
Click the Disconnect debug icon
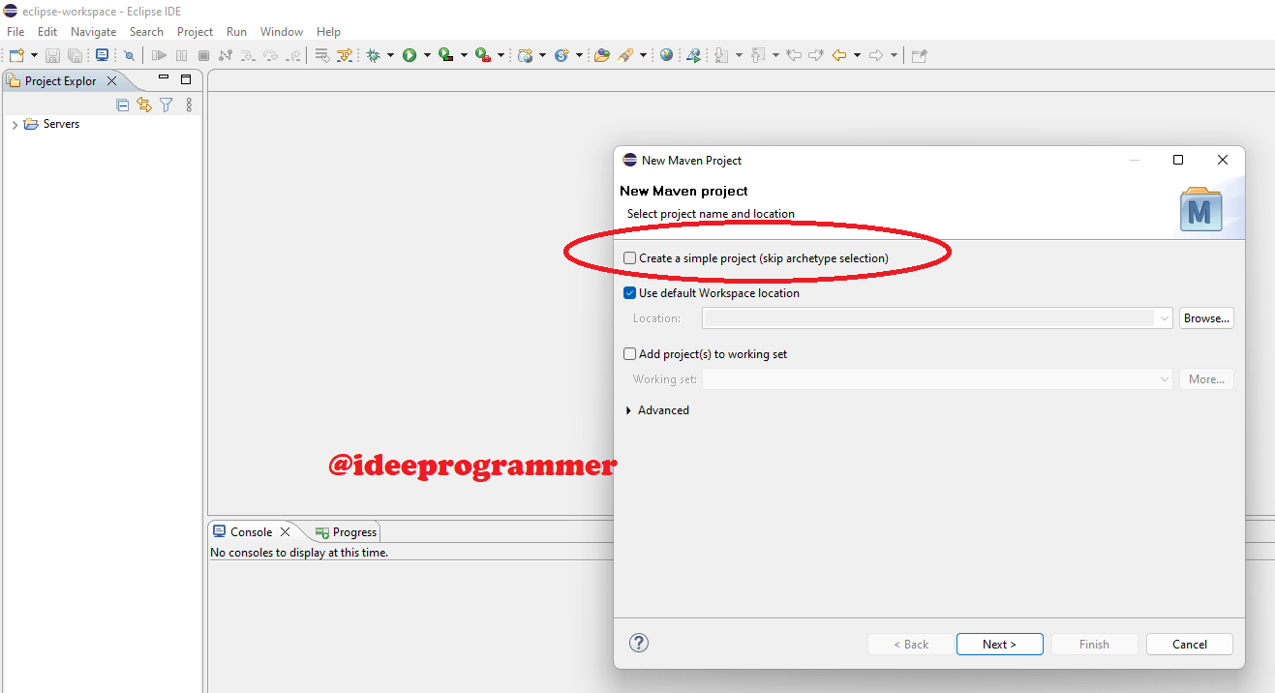[x=226, y=55]
